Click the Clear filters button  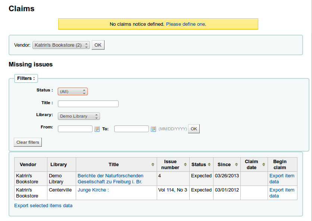pos(28,142)
